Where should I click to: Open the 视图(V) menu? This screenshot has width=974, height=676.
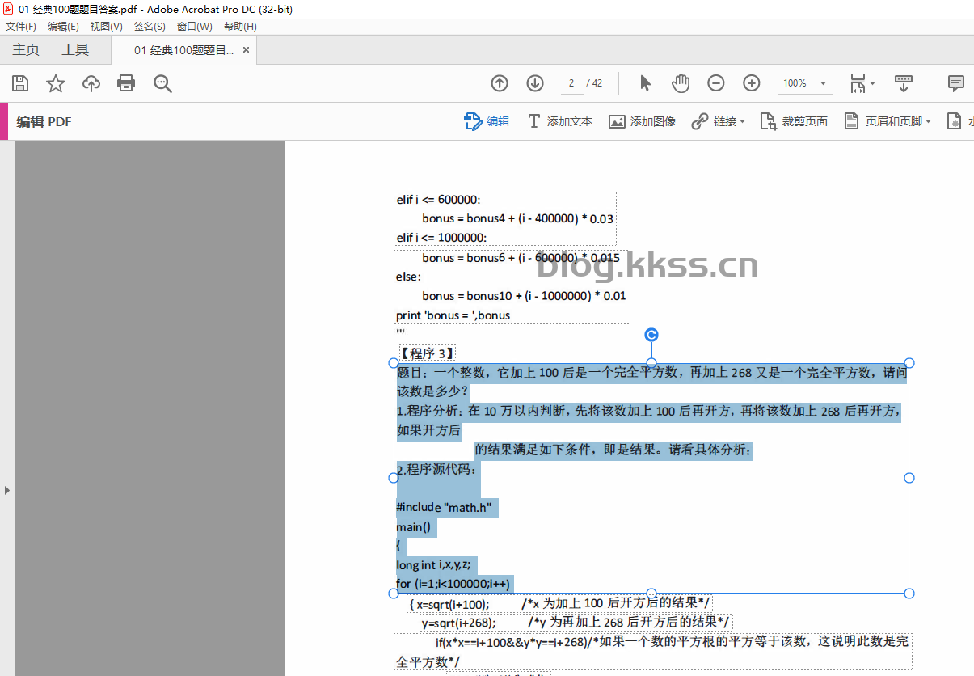tap(106, 27)
